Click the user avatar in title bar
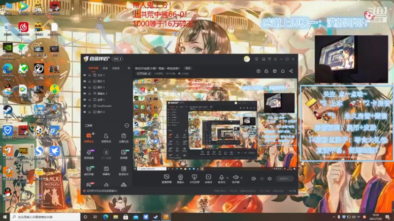Screen dimensions: 394x221 tap(247, 59)
